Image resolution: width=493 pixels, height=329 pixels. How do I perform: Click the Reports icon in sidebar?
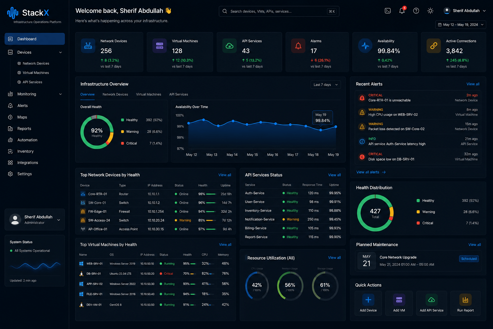pyautogui.click(x=10, y=129)
